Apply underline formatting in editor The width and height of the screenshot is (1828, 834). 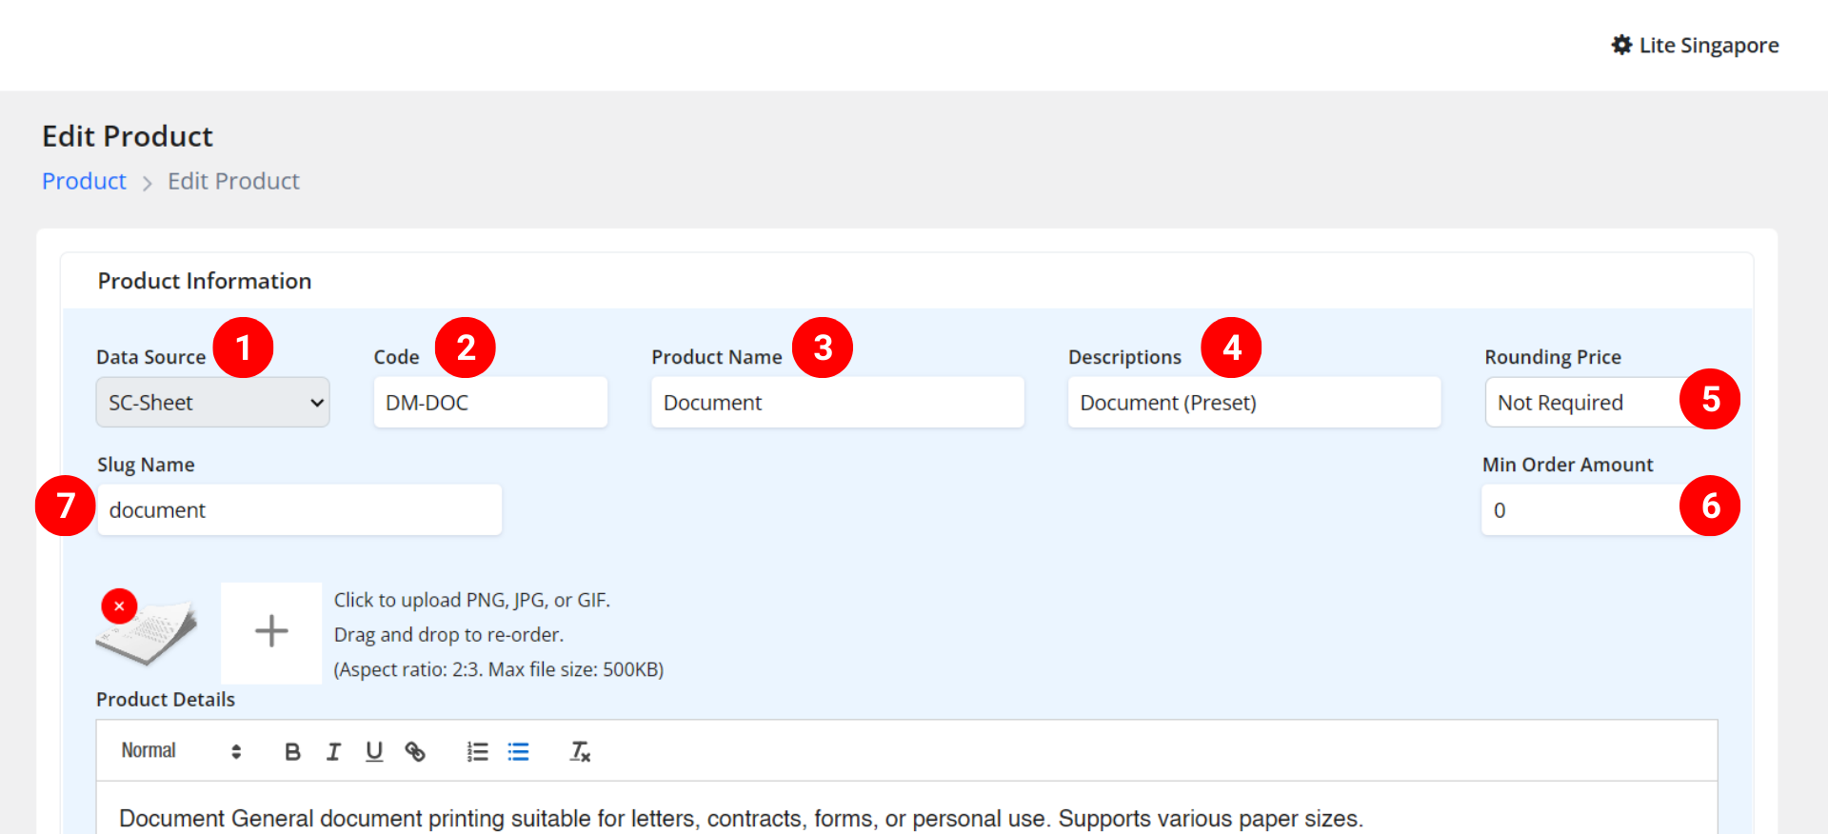click(374, 752)
